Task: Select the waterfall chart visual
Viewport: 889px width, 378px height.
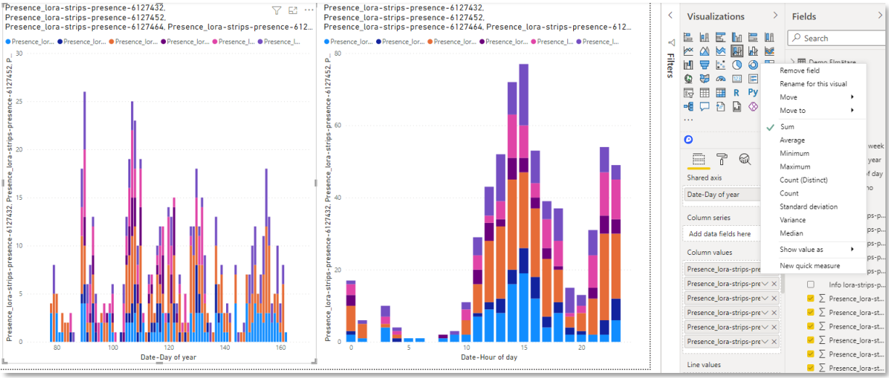Action: click(x=688, y=64)
